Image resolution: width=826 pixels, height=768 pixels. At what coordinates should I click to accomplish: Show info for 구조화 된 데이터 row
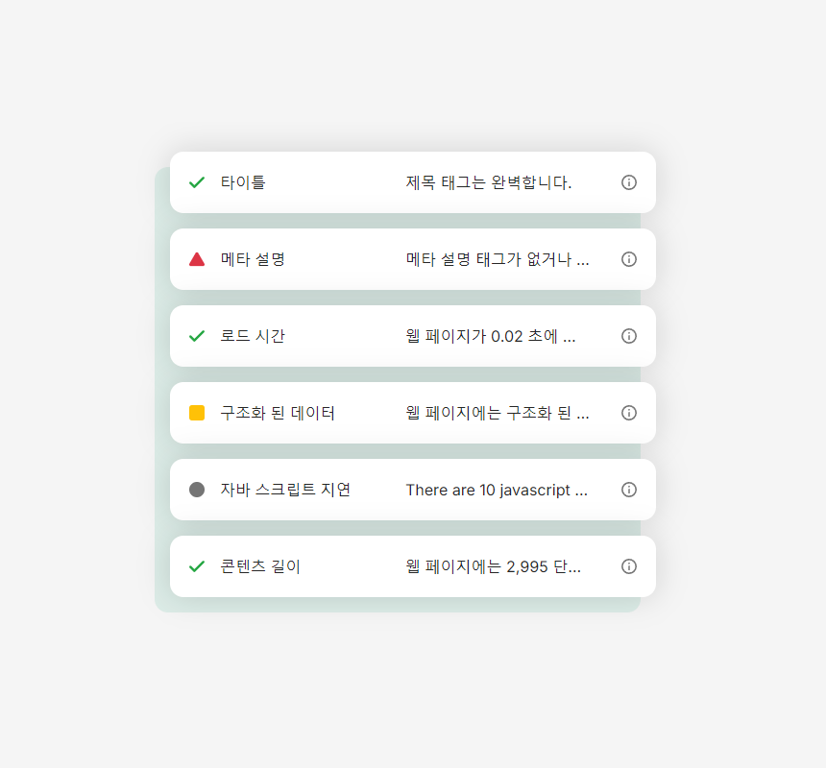[x=628, y=413]
